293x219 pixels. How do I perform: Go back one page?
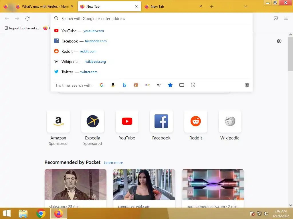(x=7, y=19)
